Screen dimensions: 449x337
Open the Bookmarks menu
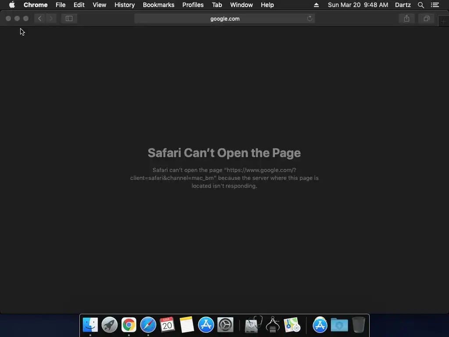point(158,5)
